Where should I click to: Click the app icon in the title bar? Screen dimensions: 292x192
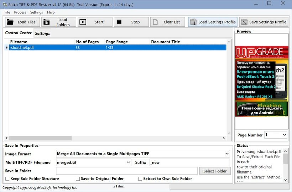[x=5, y=5]
